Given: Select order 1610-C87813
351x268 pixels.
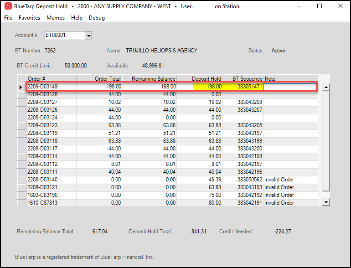Looking at the screenshot, I should [x=51, y=203].
